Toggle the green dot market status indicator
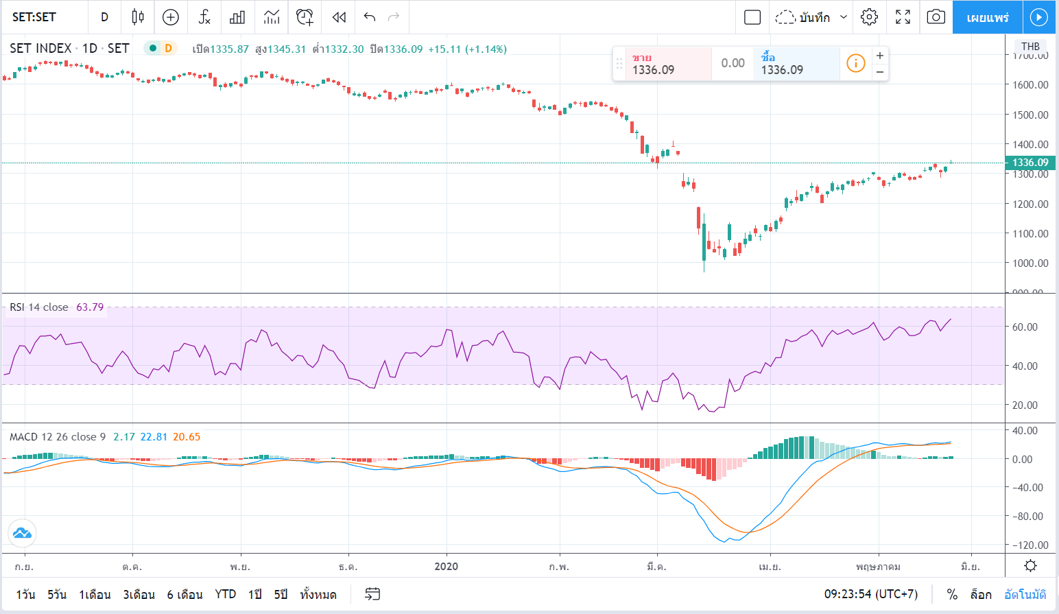 153,48
